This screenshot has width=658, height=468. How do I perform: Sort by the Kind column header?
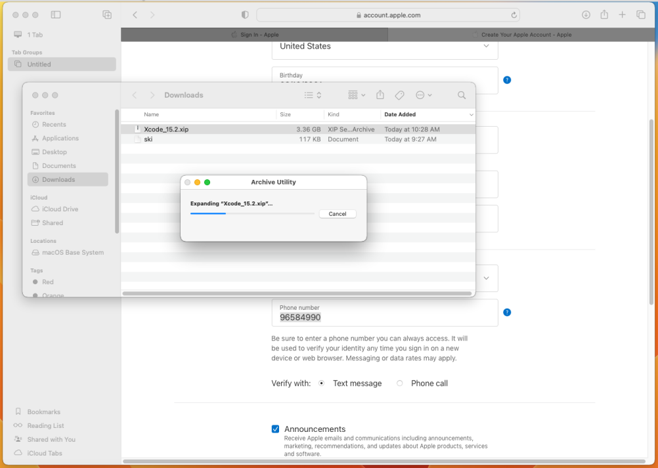pos(352,114)
